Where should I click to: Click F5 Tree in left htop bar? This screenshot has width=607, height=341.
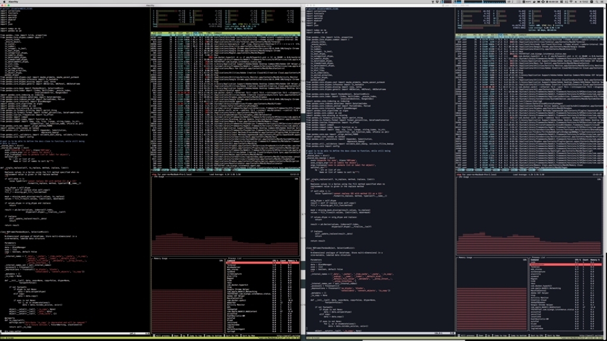[x=191, y=170]
